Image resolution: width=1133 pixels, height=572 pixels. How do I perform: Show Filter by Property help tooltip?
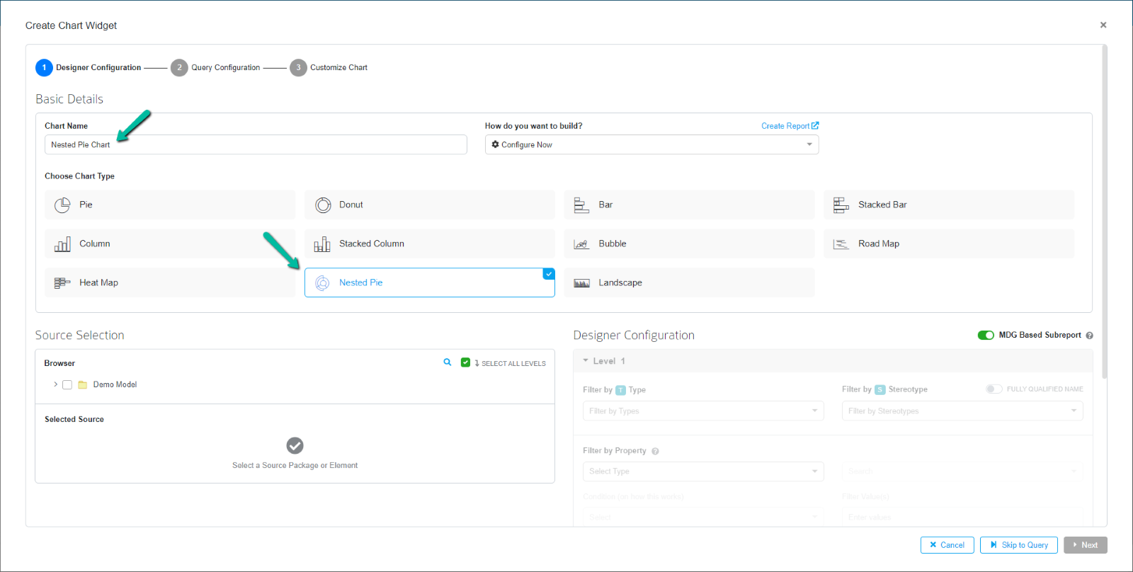[x=655, y=451]
